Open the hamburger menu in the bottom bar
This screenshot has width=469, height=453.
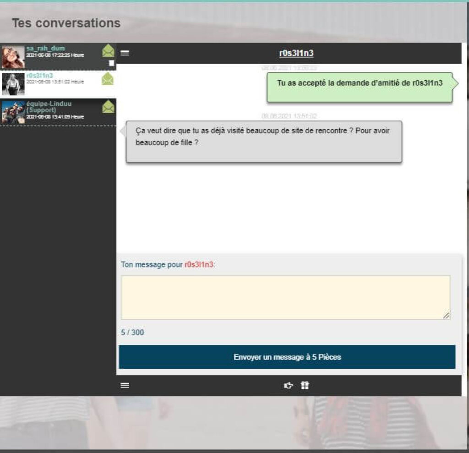pyautogui.click(x=125, y=386)
